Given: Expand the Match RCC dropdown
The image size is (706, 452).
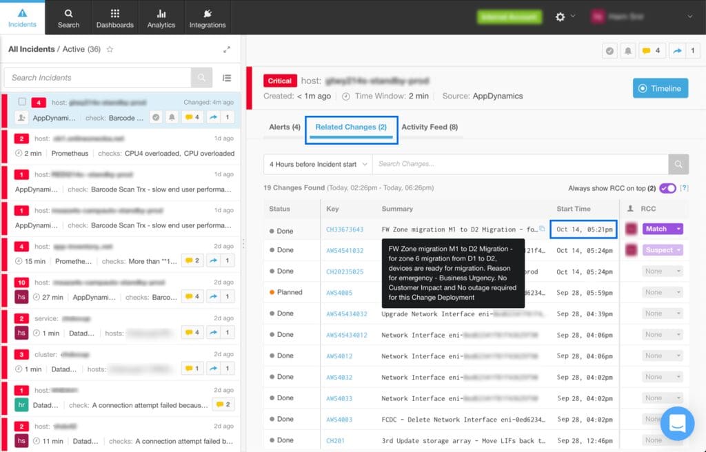Looking at the screenshot, I should point(678,229).
